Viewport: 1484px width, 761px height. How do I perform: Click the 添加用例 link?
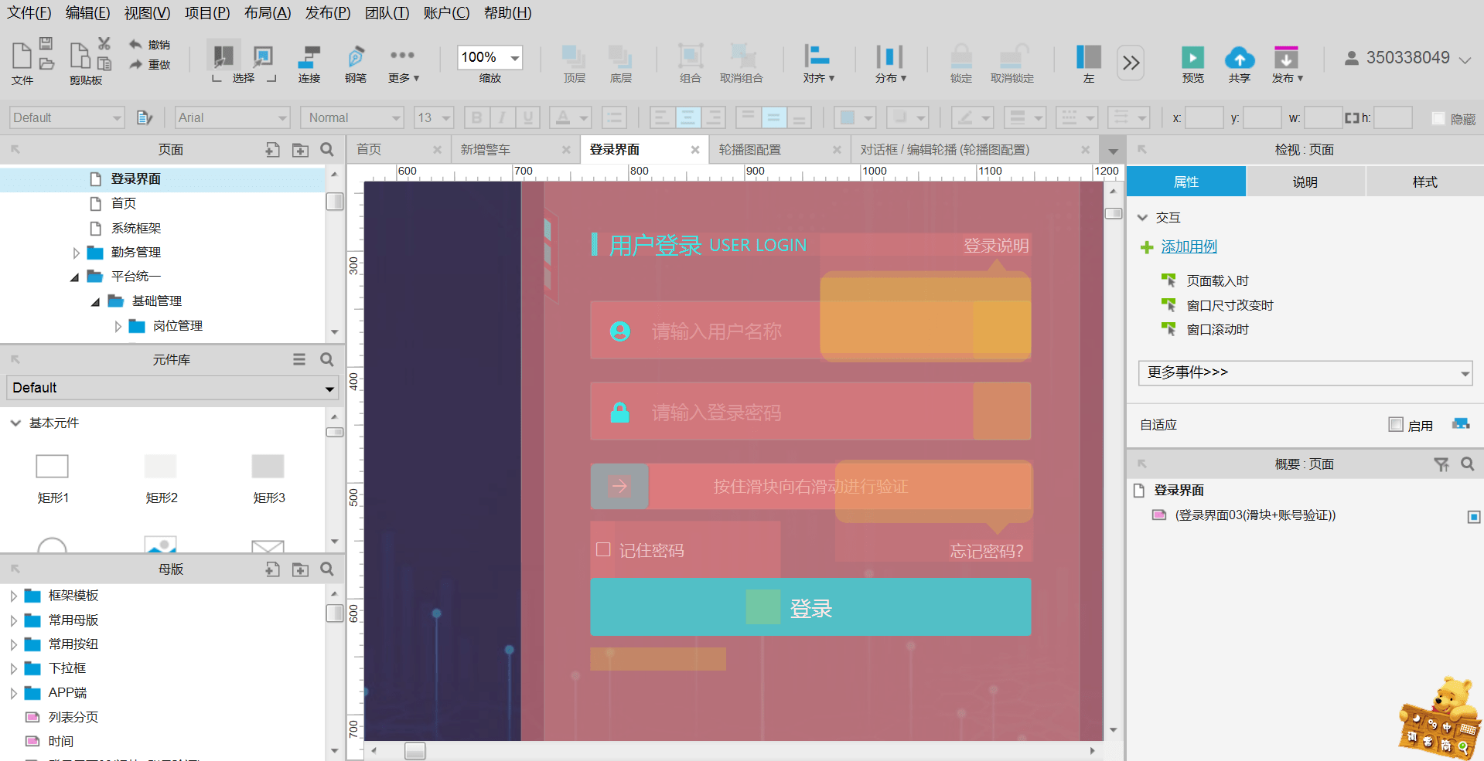coord(1189,246)
